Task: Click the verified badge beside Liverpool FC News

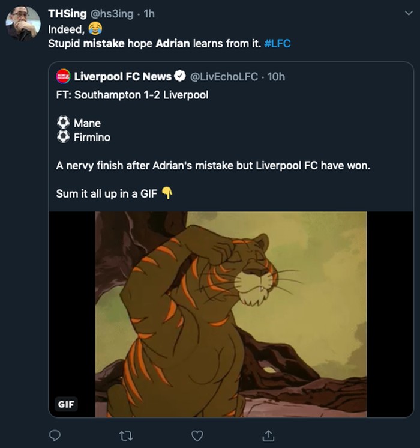Action: click(179, 76)
